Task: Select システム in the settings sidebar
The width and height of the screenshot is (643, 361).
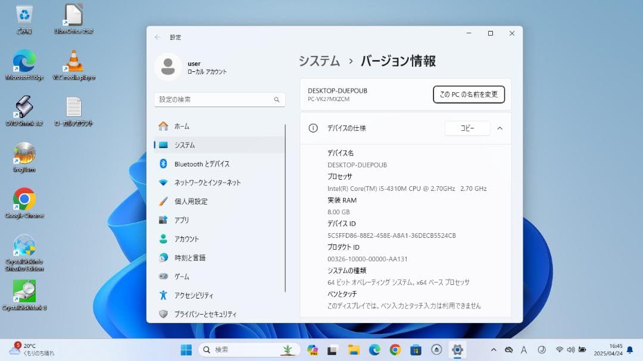Action: click(219, 145)
